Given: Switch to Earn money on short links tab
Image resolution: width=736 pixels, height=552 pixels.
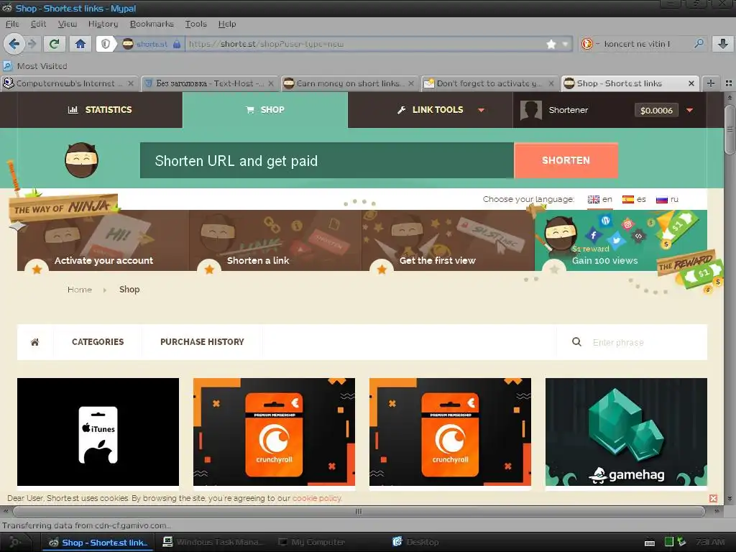Looking at the screenshot, I should point(349,83).
